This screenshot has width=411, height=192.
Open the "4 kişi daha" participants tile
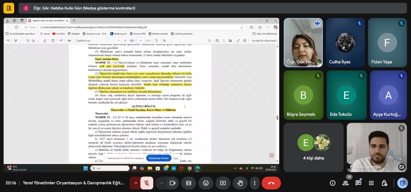coord(313,147)
